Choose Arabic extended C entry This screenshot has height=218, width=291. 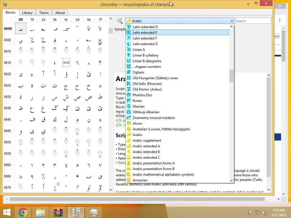pos(177,158)
